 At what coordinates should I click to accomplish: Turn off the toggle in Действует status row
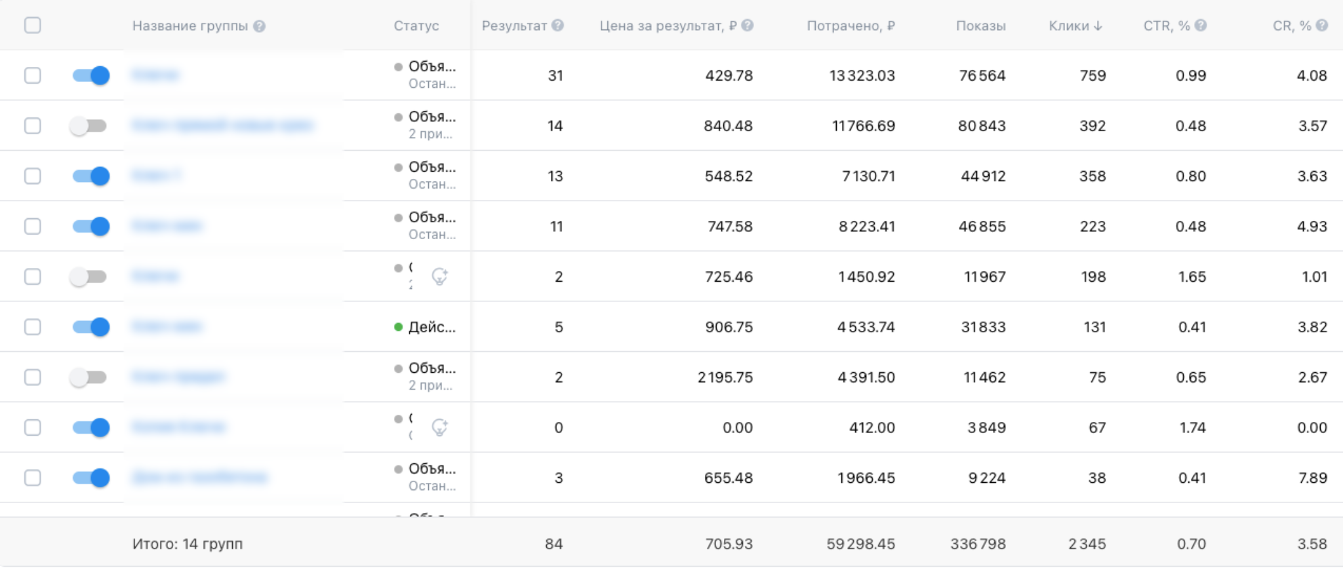(x=90, y=327)
